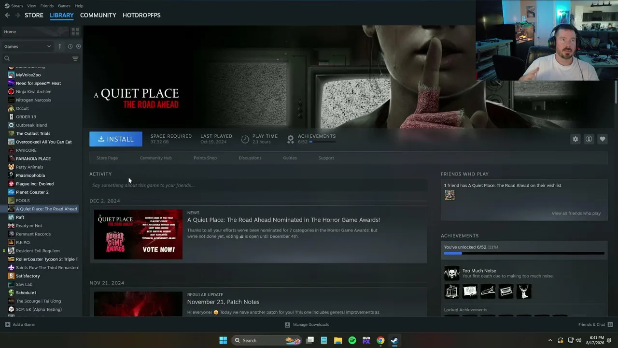The height and width of the screenshot is (348, 618).
Task: Click the Windows taskbar Search box
Action: click(267, 340)
